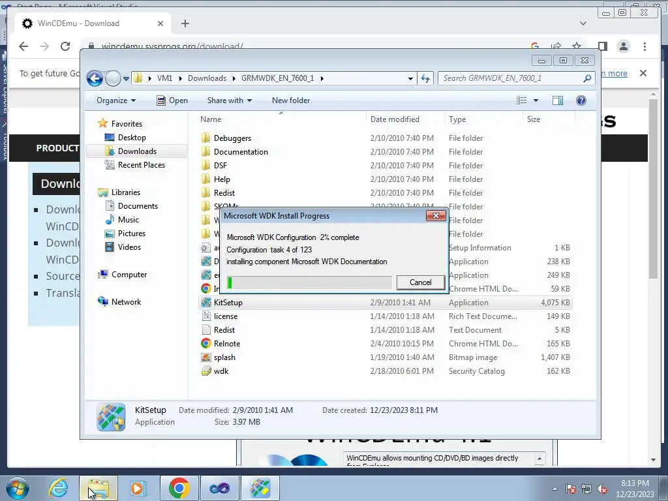Toggle the preview pane icon
The image size is (668, 501).
pyautogui.click(x=558, y=100)
